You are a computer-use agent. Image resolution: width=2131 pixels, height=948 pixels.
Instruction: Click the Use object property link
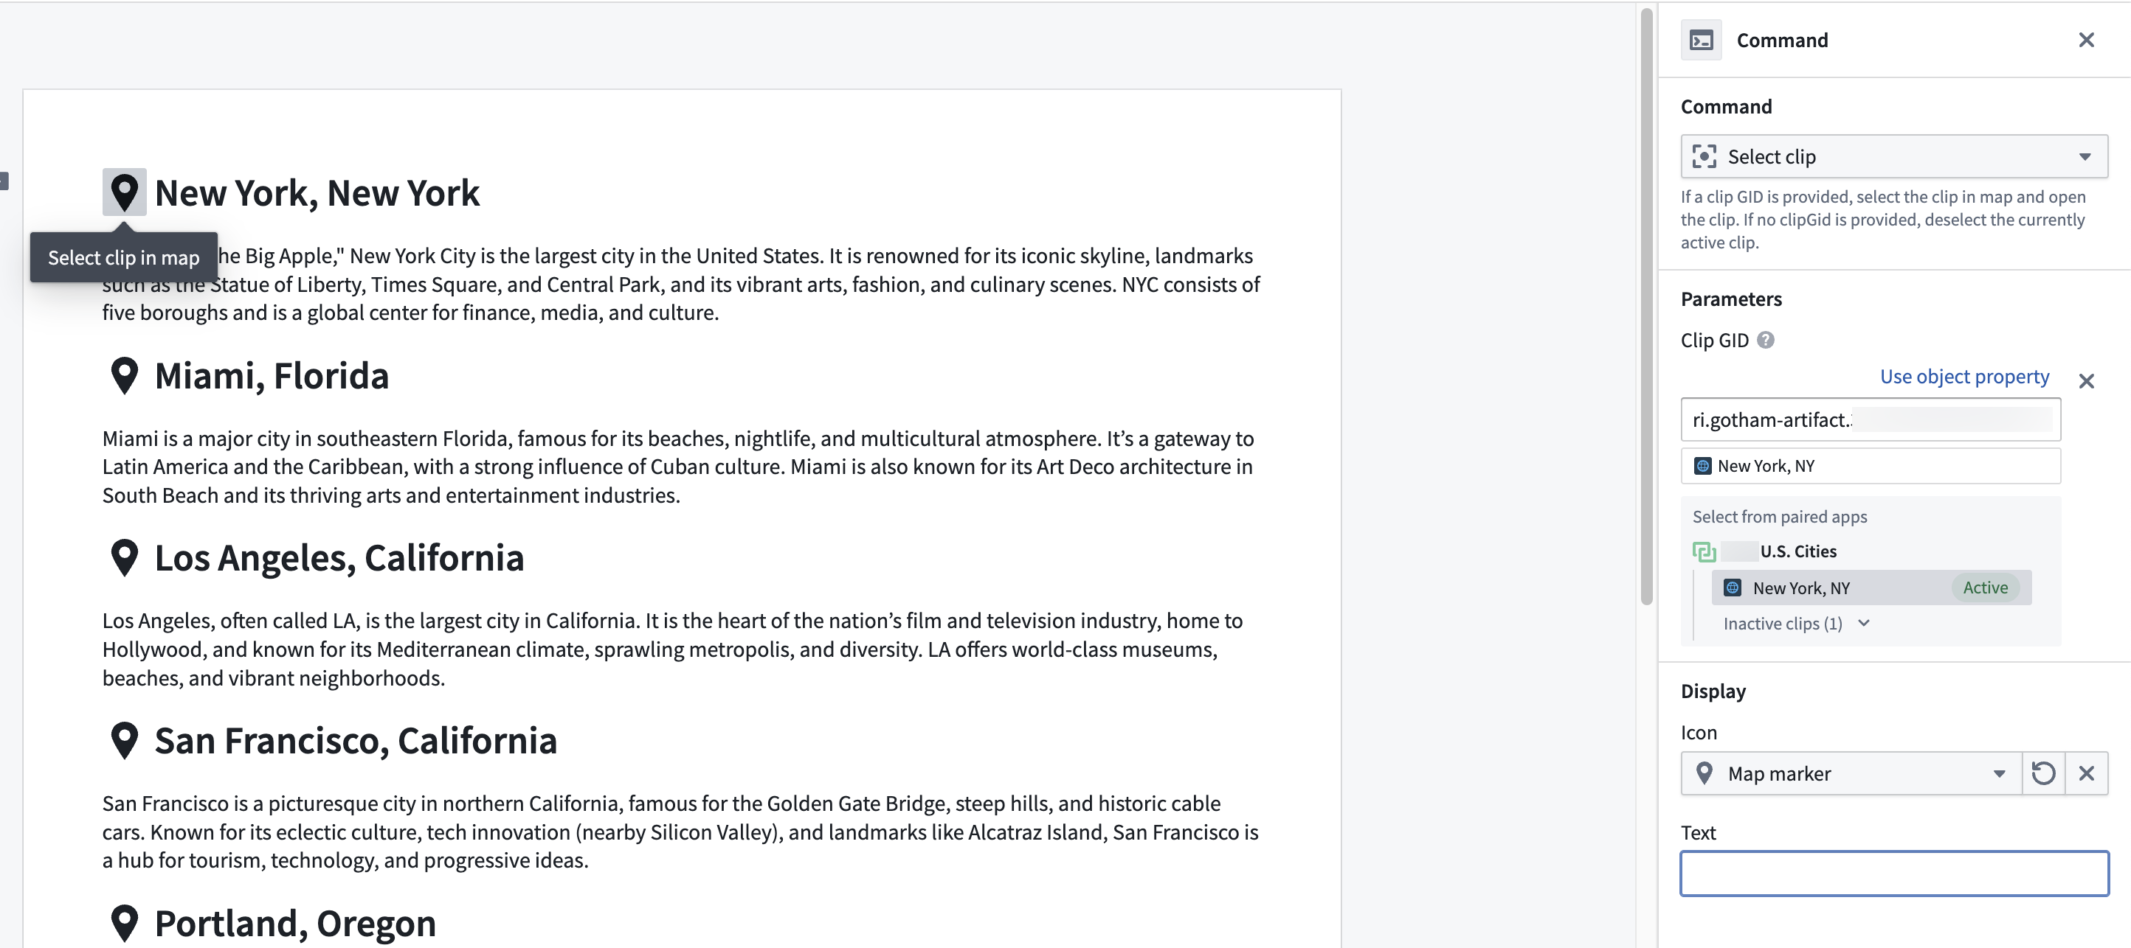1964,377
